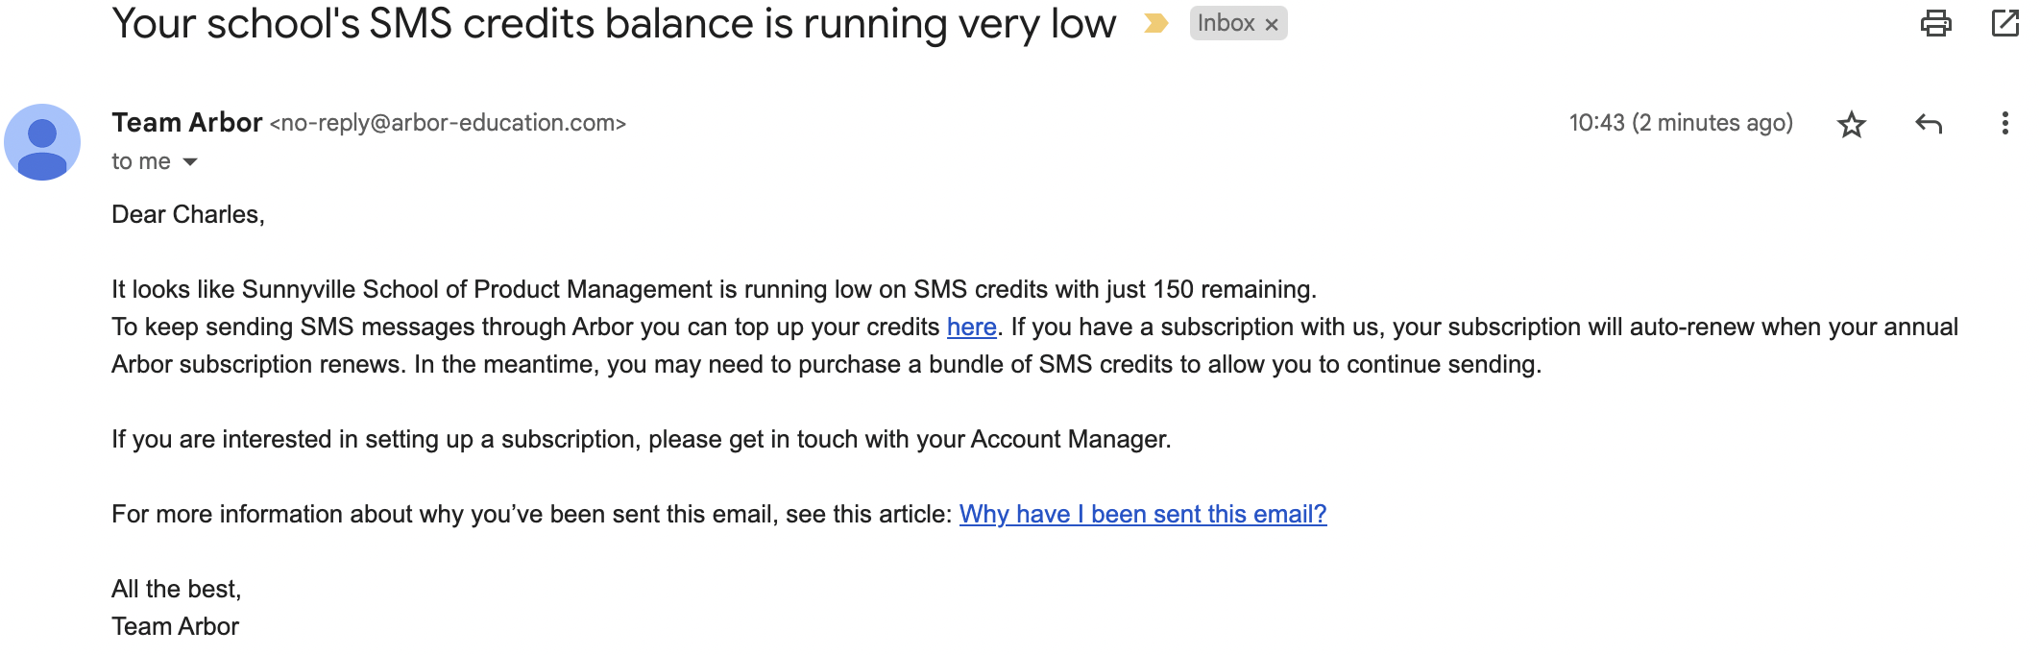This screenshot has width=2040, height=655.
Task: Open the three-dot More options menu
Action: (x=2004, y=123)
